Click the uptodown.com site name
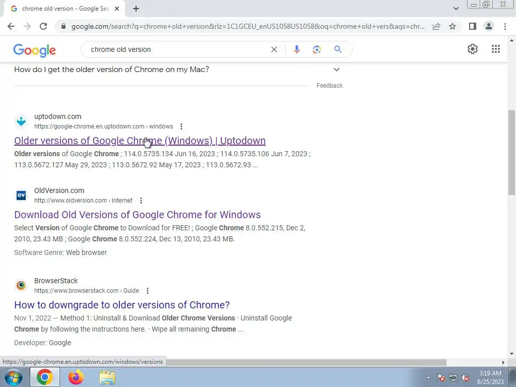This screenshot has height=387, width=516. pos(57,116)
